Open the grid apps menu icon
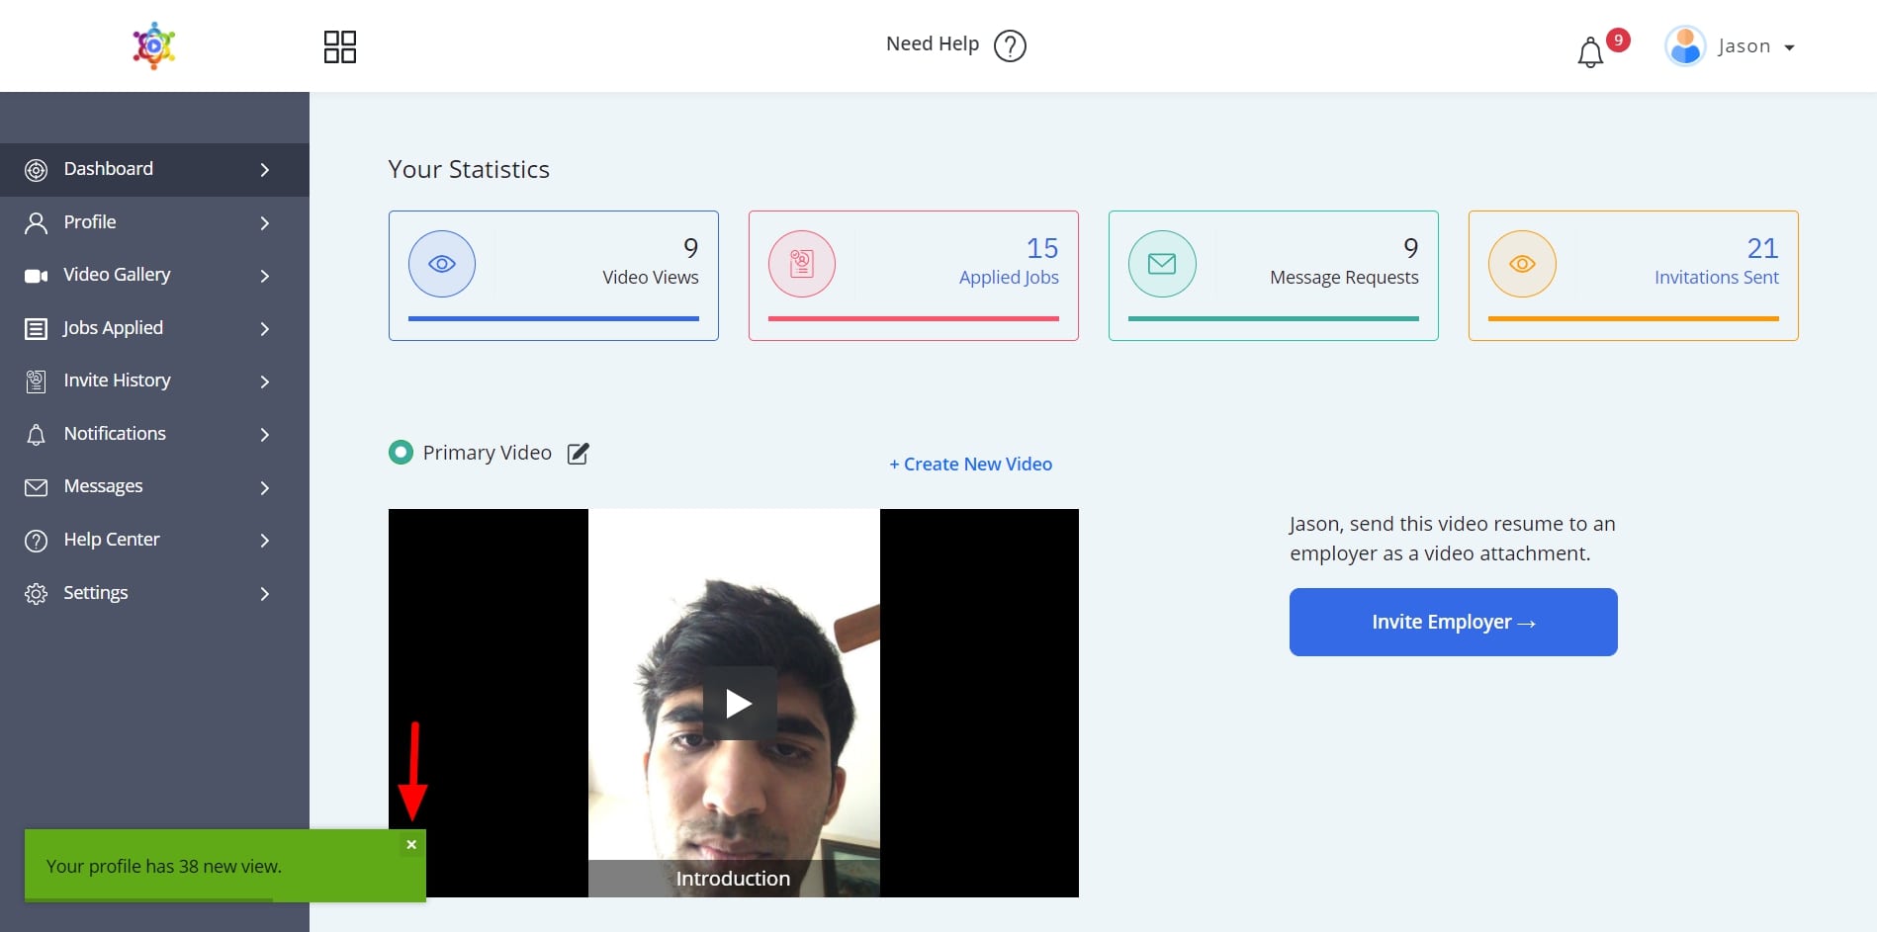 (x=339, y=46)
